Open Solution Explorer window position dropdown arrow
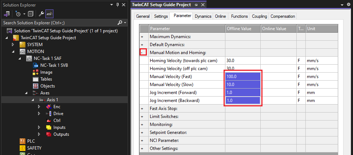The width and height of the screenshot is (353, 155). 112,5
